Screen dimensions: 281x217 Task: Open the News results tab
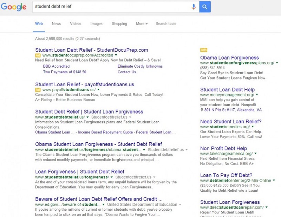click(x=56, y=24)
